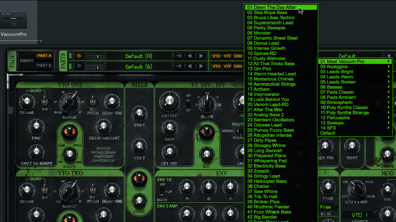Open Default (B) preset name field
396x222 pixels.
pyautogui.click(x=139, y=66)
